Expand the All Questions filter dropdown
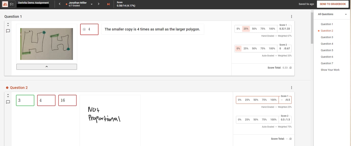 point(332,14)
